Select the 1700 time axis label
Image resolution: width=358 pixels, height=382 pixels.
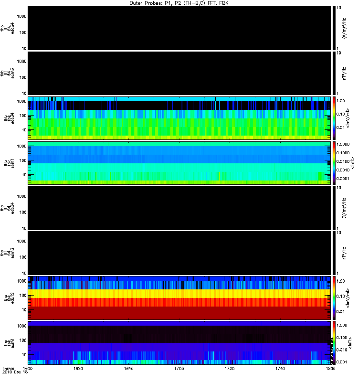click(x=179, y=368)
